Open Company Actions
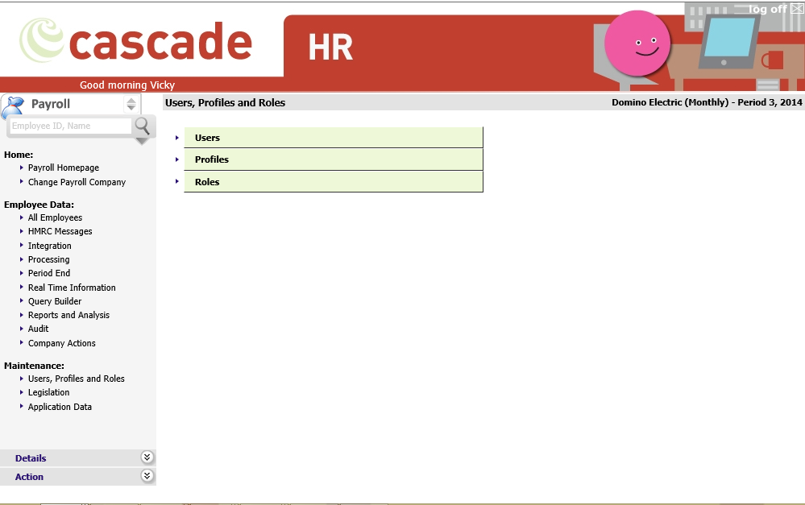This screenshot has width=805, height=505. [x=61, y=343]
